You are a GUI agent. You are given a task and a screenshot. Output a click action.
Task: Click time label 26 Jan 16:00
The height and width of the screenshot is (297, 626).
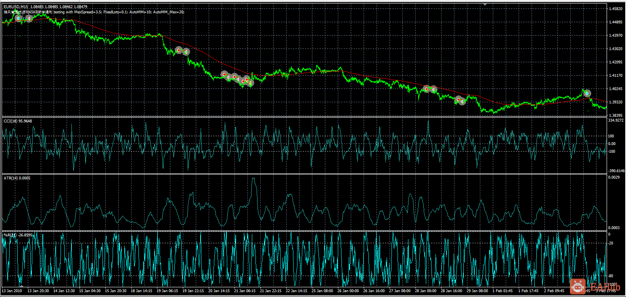click(374, 291)
